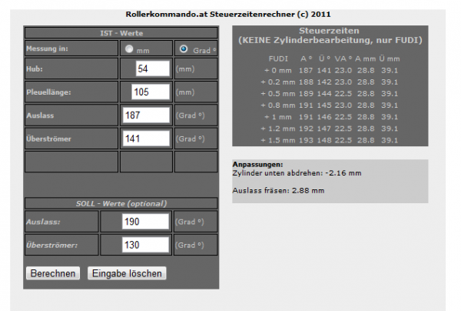Screen dimensions: 461x311
Task: Click the VA ° column header
Action: click(343, 59)
